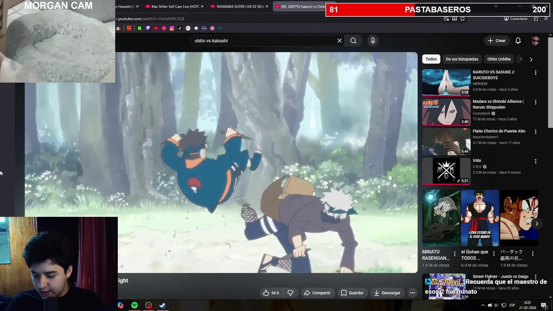Open options for el Gohan que TODOS short
This screenshot has width=553, height=311.
coord(494,254)
